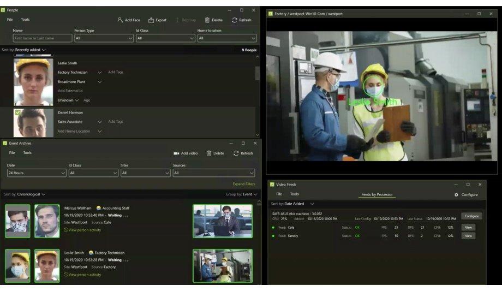The image size is (502, 291).
Task: Click People list vertical scrollbar
Action: tap(258, 73)
